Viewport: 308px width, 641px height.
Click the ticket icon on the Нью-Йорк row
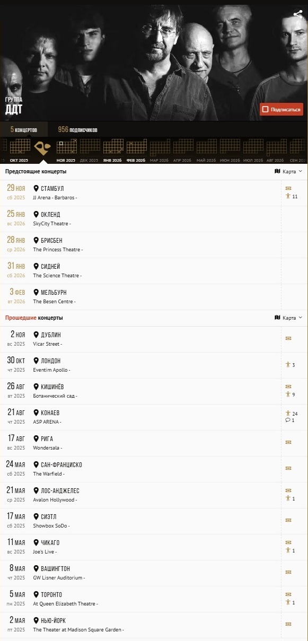(288, 624)
